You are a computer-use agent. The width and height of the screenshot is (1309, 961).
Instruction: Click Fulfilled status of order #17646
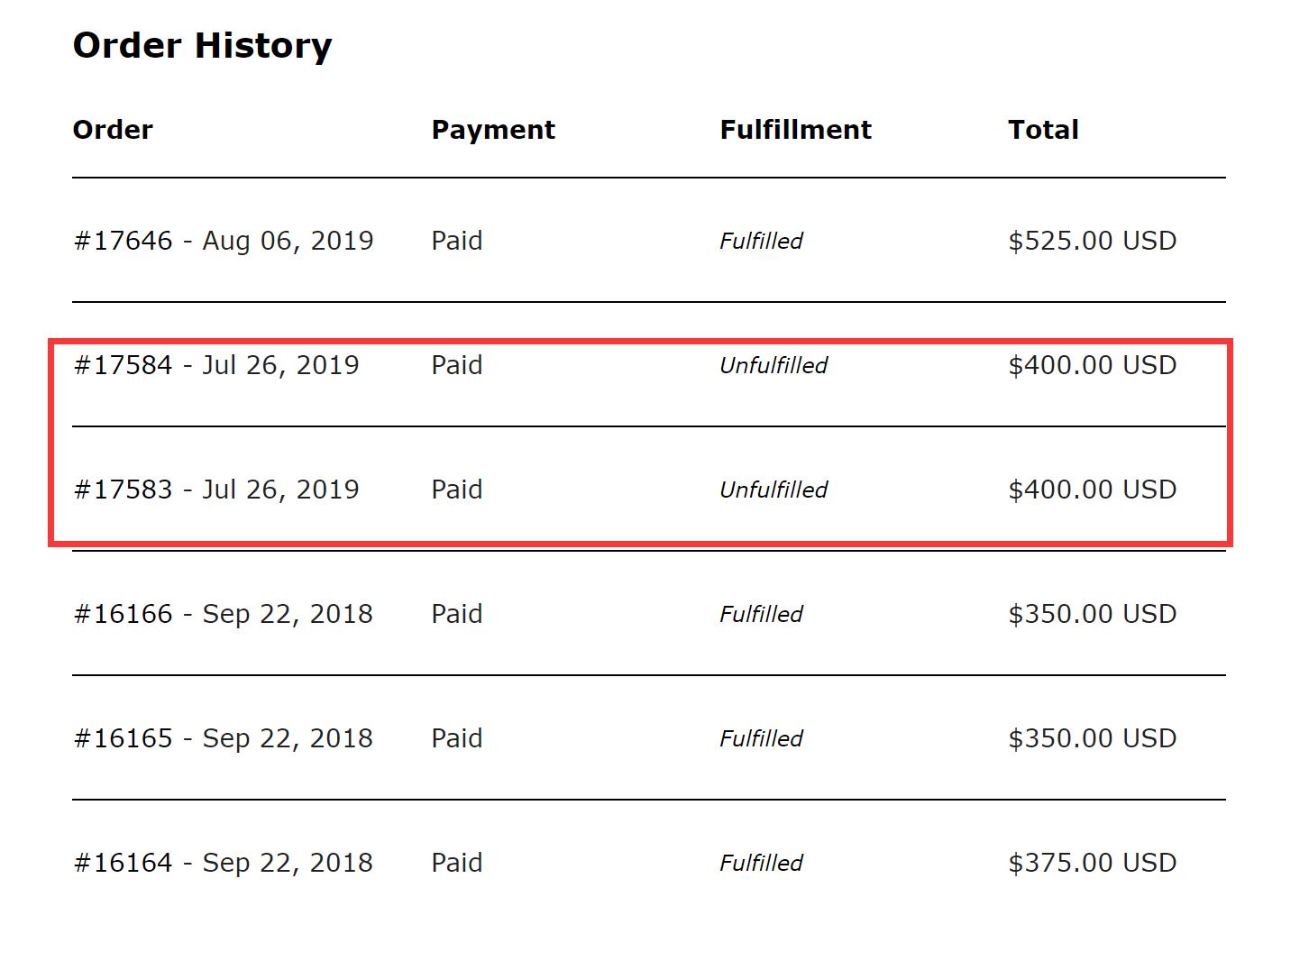(x=761, y=241)
